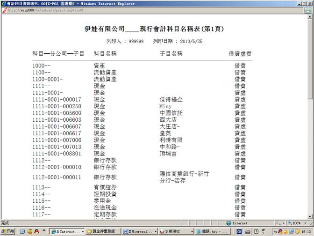Click the CH language bar indicator
This screenshot has height=236, width=314.
coord(239,231)
